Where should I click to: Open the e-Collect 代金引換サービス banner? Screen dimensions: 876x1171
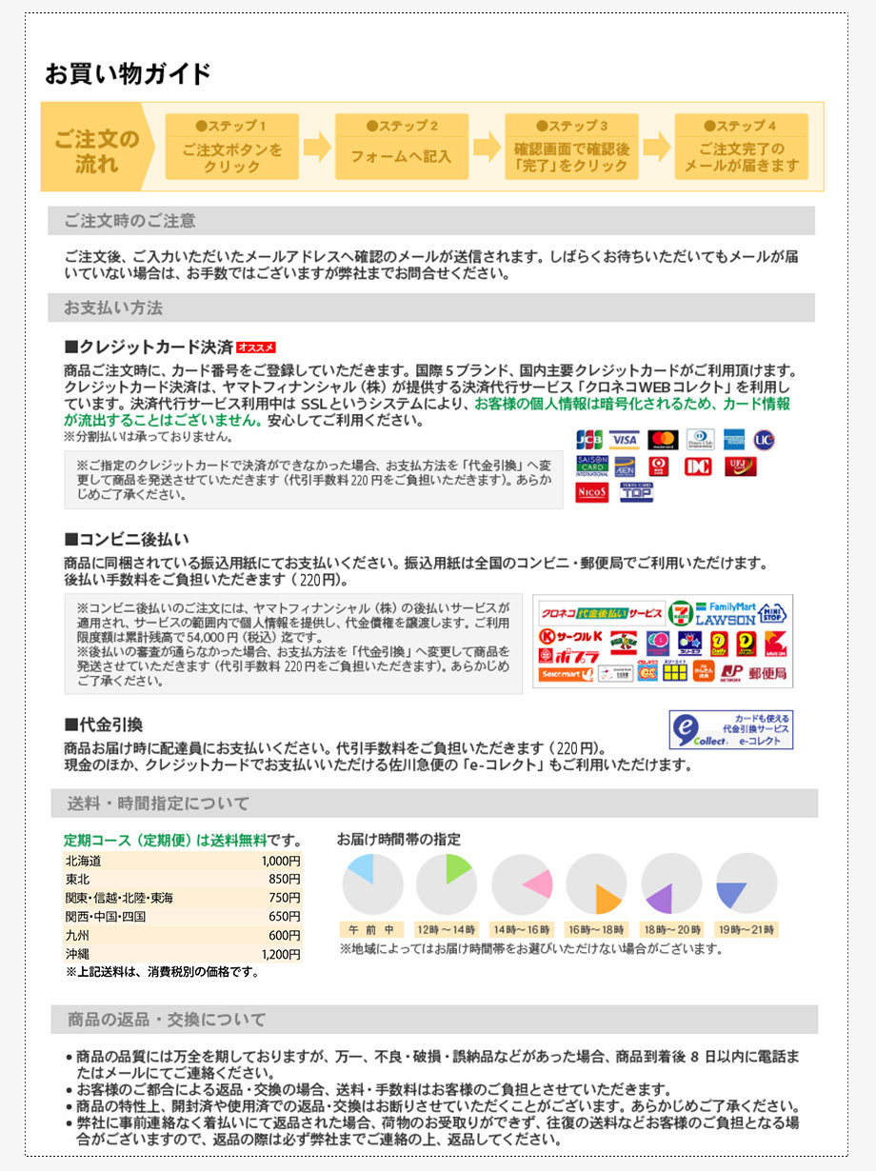click(x=731, y=730)
